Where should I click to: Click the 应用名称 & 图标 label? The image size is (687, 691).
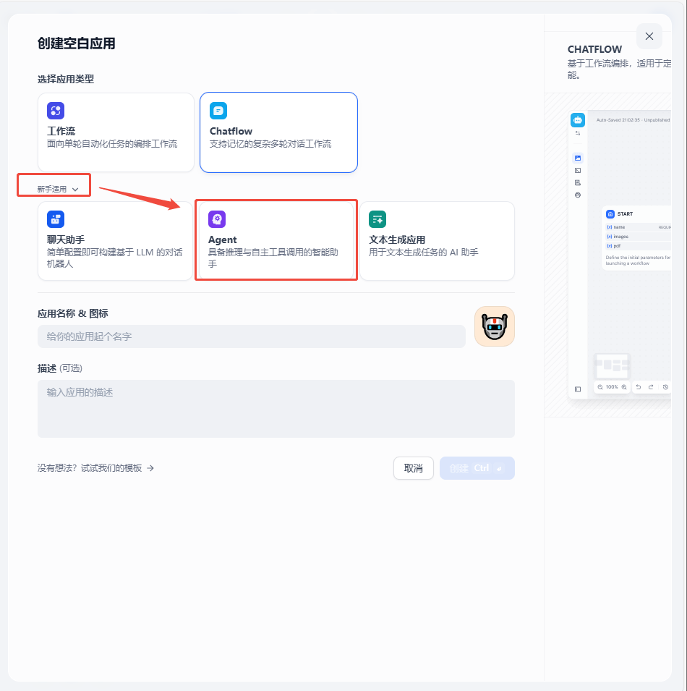pyautogui.click(x=72, y=314)
